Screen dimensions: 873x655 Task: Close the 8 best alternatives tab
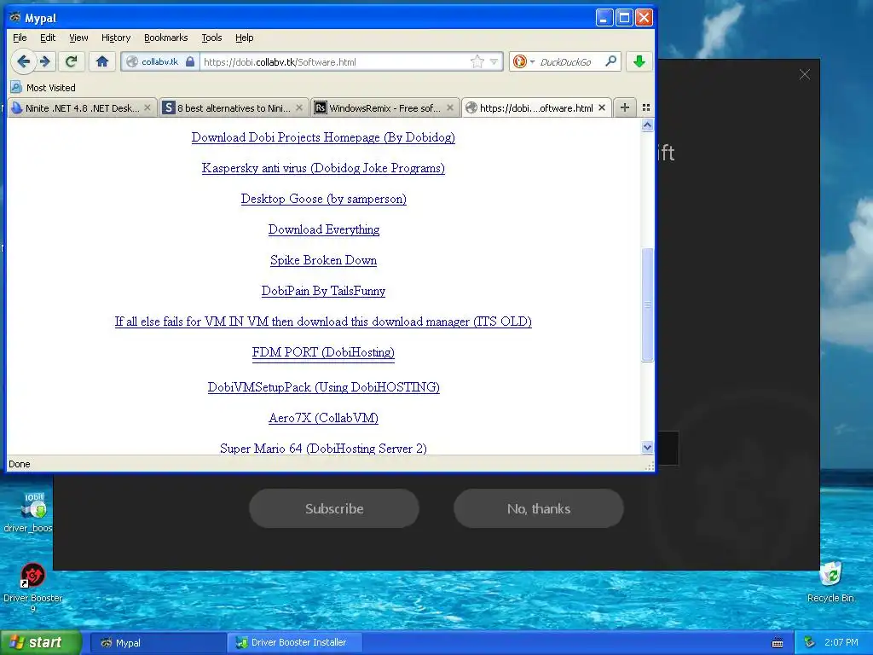tap(299, 107)
